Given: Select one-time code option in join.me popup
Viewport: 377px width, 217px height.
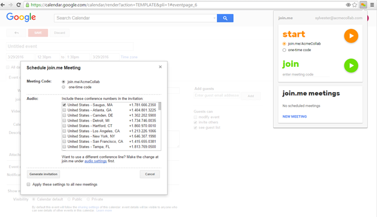Looking at the screenshot, I should pos(284,50).
